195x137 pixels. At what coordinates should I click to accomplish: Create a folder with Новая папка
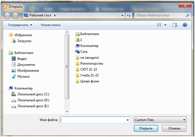click(51, 25)
